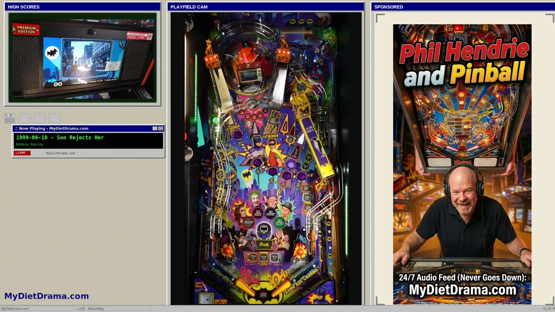555x312 pixels.
Task: Click the artist name 'Bobbie Dooley'
Action: (29, 144)
